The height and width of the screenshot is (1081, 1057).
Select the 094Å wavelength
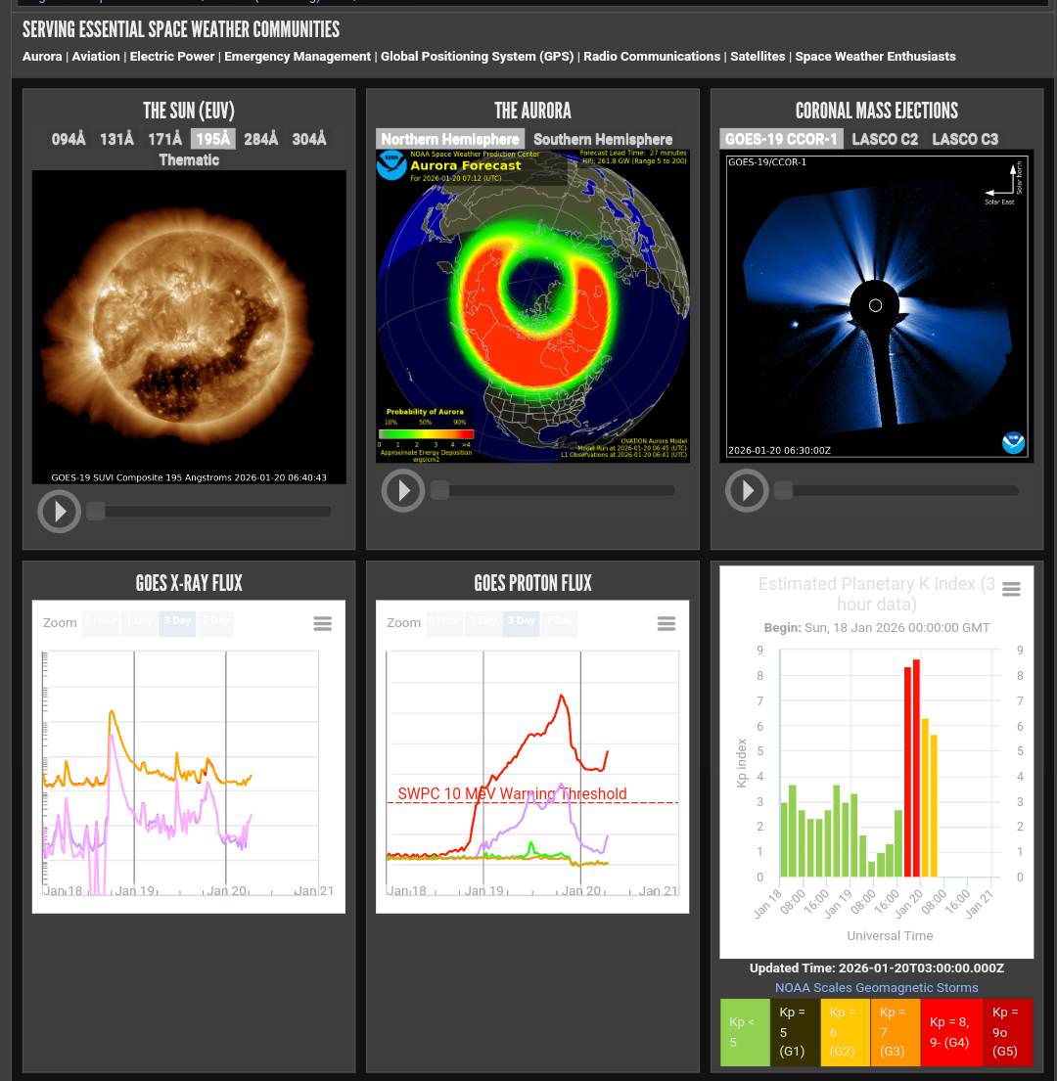pos(69,139)
